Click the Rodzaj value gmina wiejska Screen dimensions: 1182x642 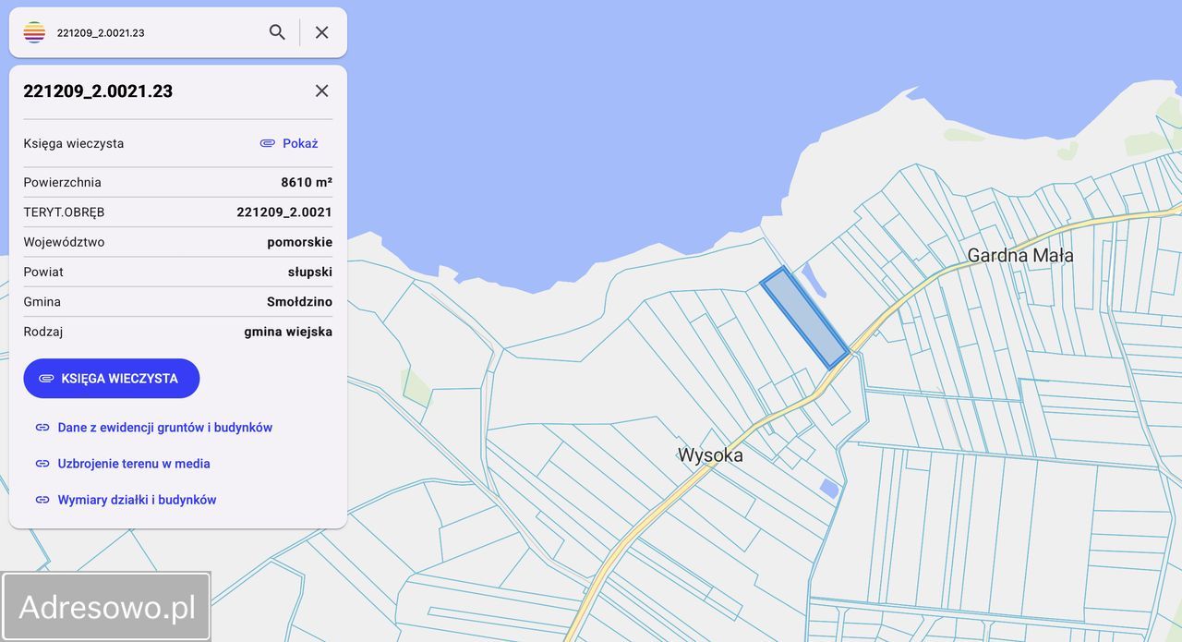pyautogui.click(x=288, y=332)
